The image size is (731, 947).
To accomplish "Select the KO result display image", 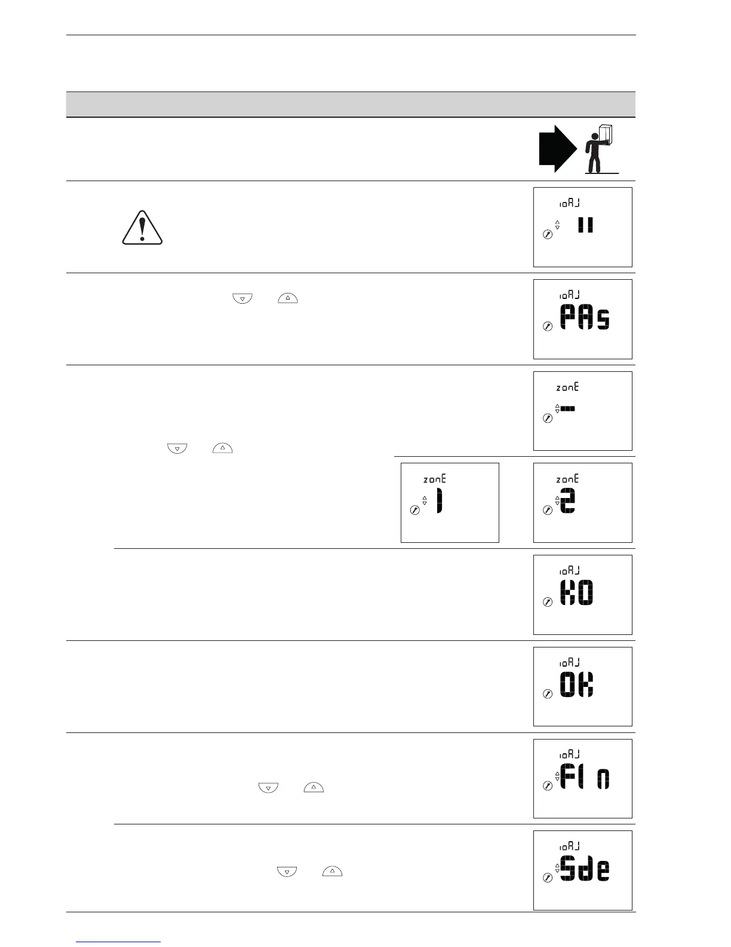I will tap(582, 595).
